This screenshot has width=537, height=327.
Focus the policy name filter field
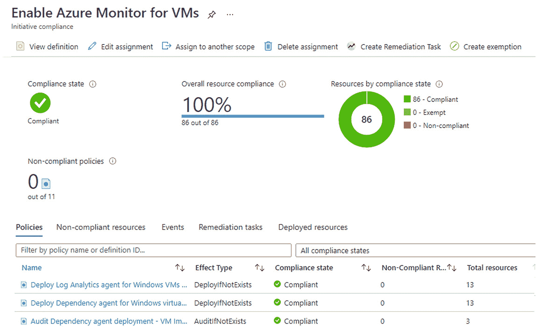click(x=153, y=250)
